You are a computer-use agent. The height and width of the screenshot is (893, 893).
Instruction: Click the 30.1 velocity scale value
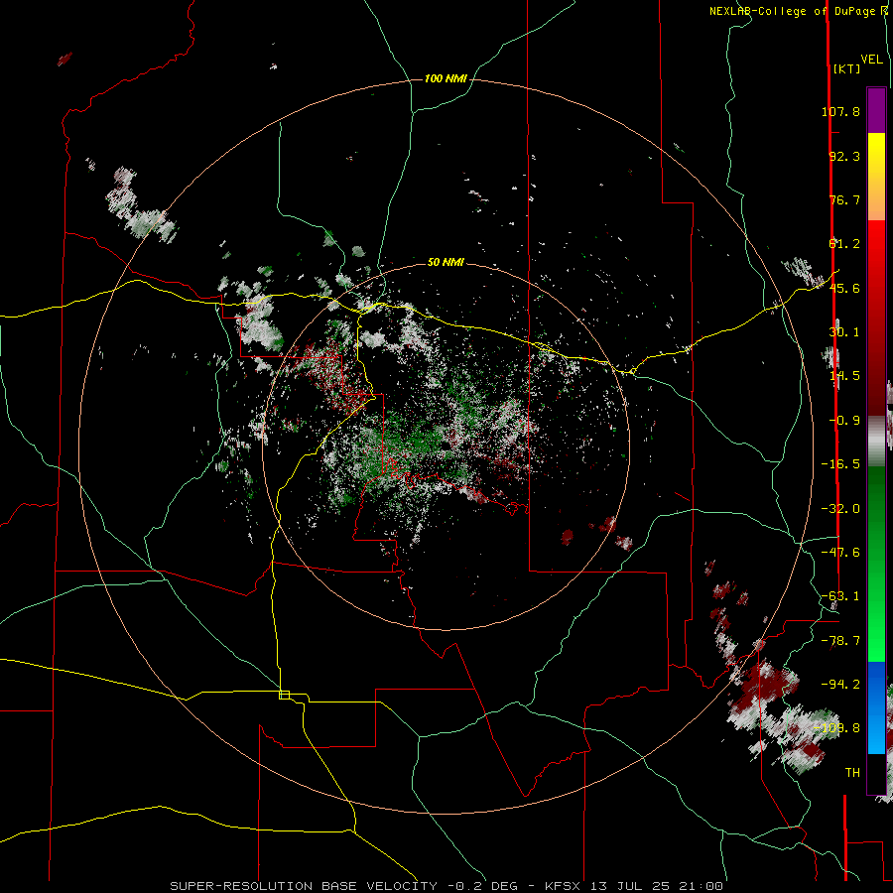click(844, 332)
